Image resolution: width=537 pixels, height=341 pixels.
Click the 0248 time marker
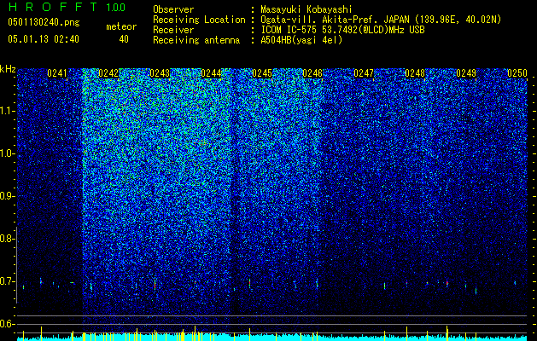click(415, 73)
